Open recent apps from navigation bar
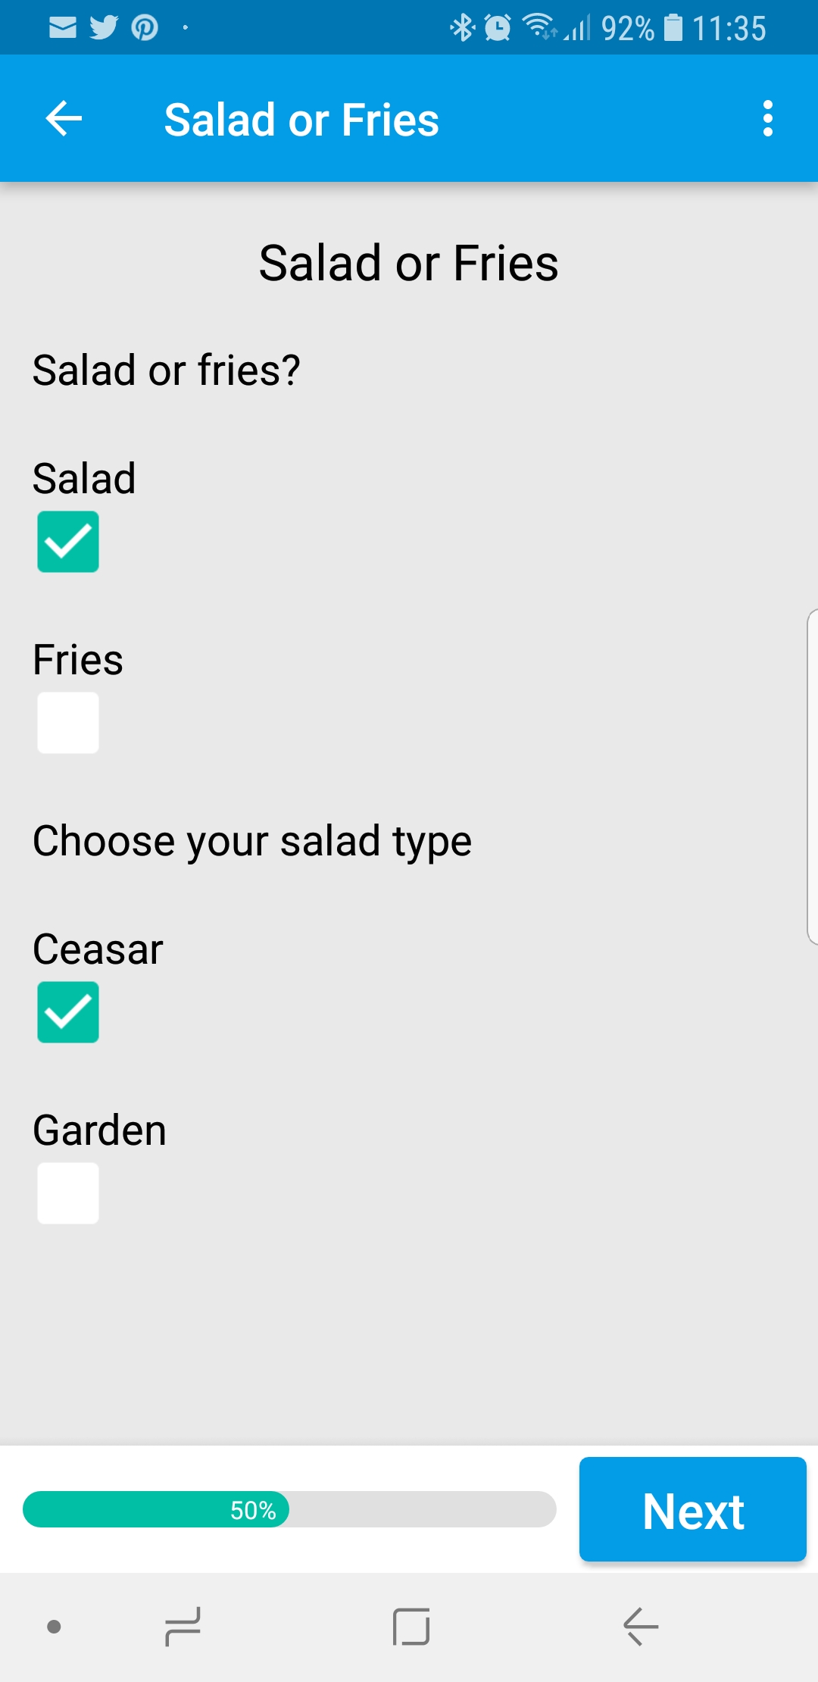The height and width of the screenshot is (1682, 818). (x=183, y=1627)
